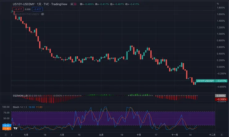The height and width of the screenshot is (137, 229).
Task: Click the 九月 label on time axis
Action: pyautogui.click(x=101, y=135)
